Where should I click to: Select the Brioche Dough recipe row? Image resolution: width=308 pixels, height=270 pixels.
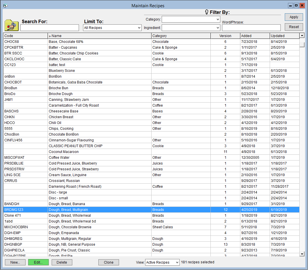point(151,94)
